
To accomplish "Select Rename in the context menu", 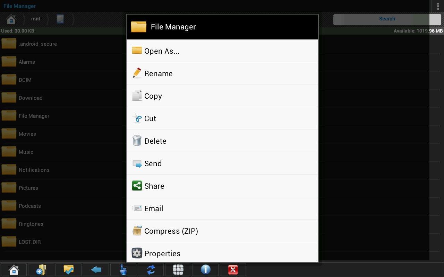I will click(222, 73).
